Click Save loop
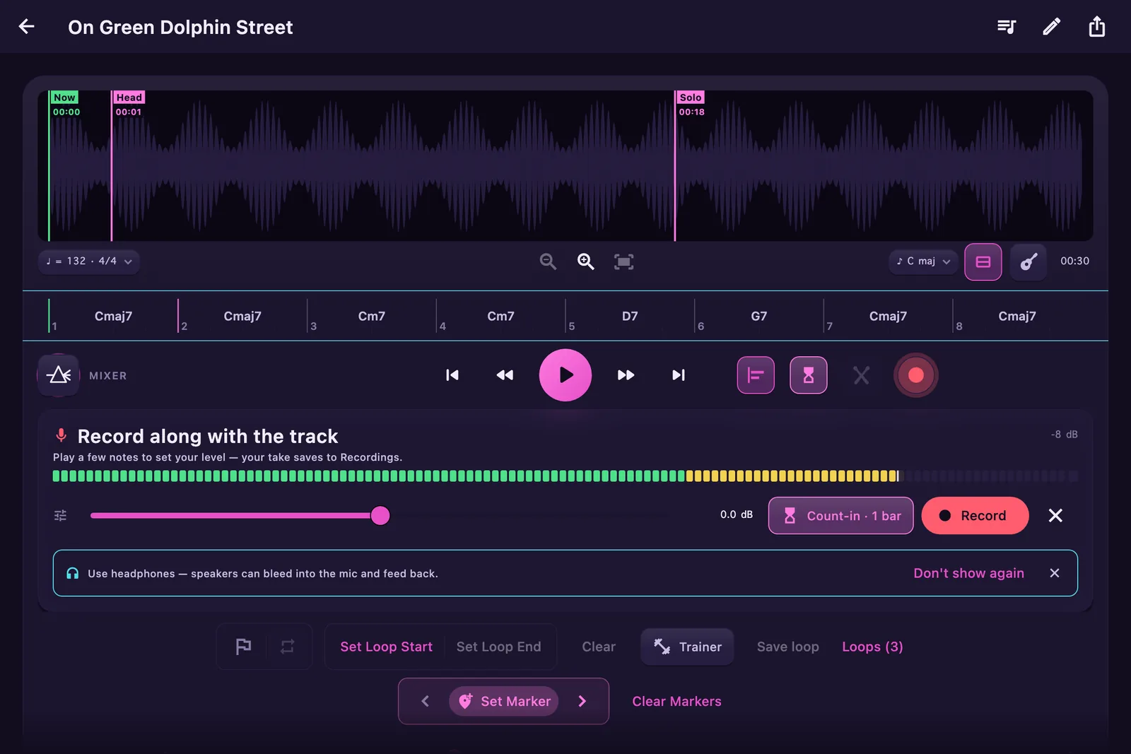This screenshot has height=754, width=1131. click(787, 647)
